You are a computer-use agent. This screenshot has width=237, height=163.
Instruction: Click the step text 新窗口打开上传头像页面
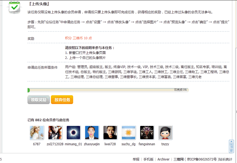pyautogui.click(x=87, y=53)
